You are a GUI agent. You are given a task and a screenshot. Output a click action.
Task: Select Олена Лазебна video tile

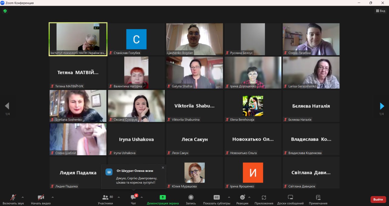311,39
